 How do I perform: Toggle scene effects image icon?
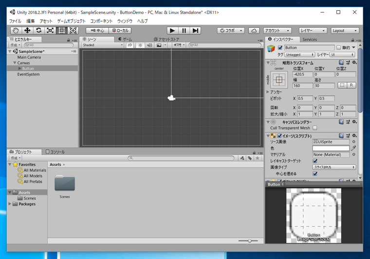click(159, 45)
